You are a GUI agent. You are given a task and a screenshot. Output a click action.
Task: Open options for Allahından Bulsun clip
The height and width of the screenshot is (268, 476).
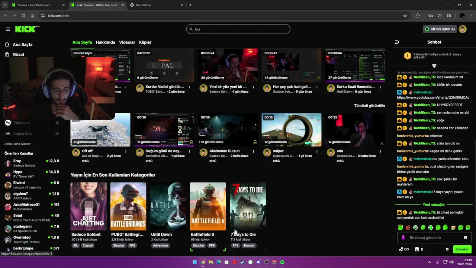pos(253,151)
